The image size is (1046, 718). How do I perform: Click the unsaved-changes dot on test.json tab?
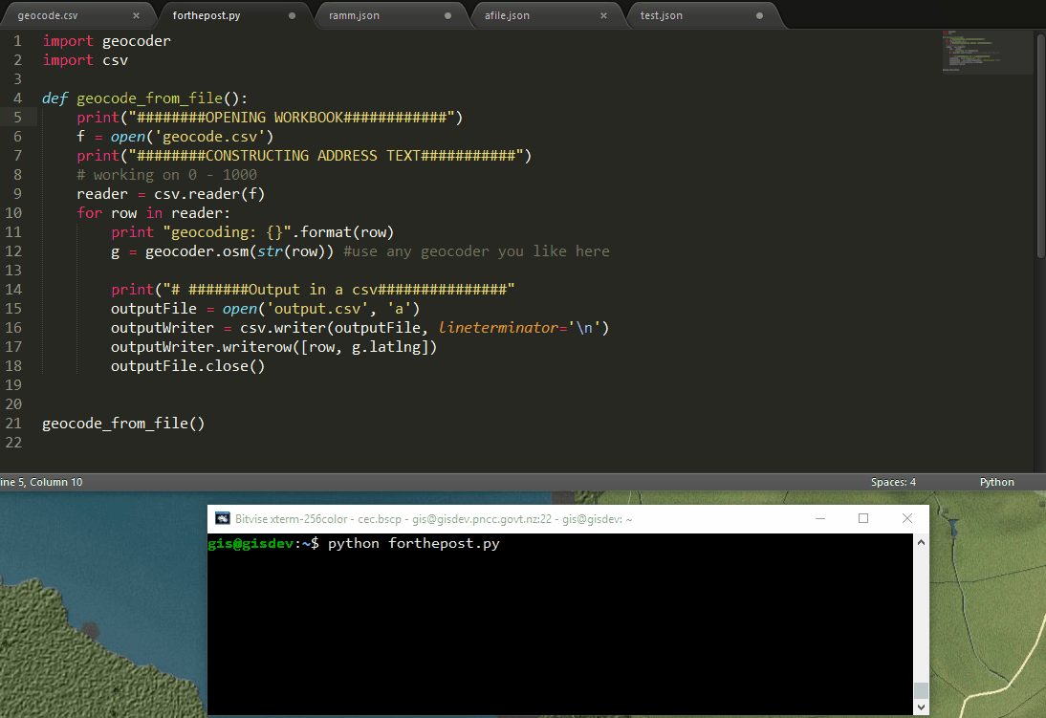[x=760, y=15]
